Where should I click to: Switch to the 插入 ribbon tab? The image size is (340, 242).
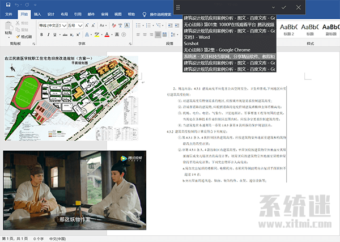click(x=37, y=14)
